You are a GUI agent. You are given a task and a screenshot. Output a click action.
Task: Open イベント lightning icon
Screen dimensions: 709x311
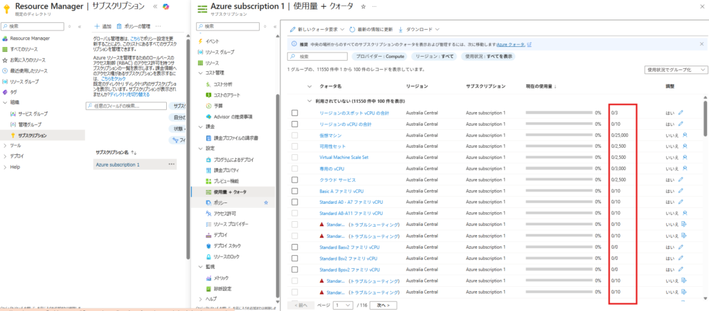tap(200, 41)
